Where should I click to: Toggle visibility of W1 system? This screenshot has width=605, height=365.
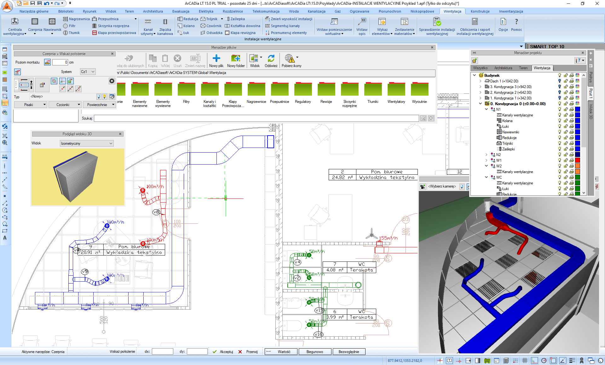click(x=560, y=160)
